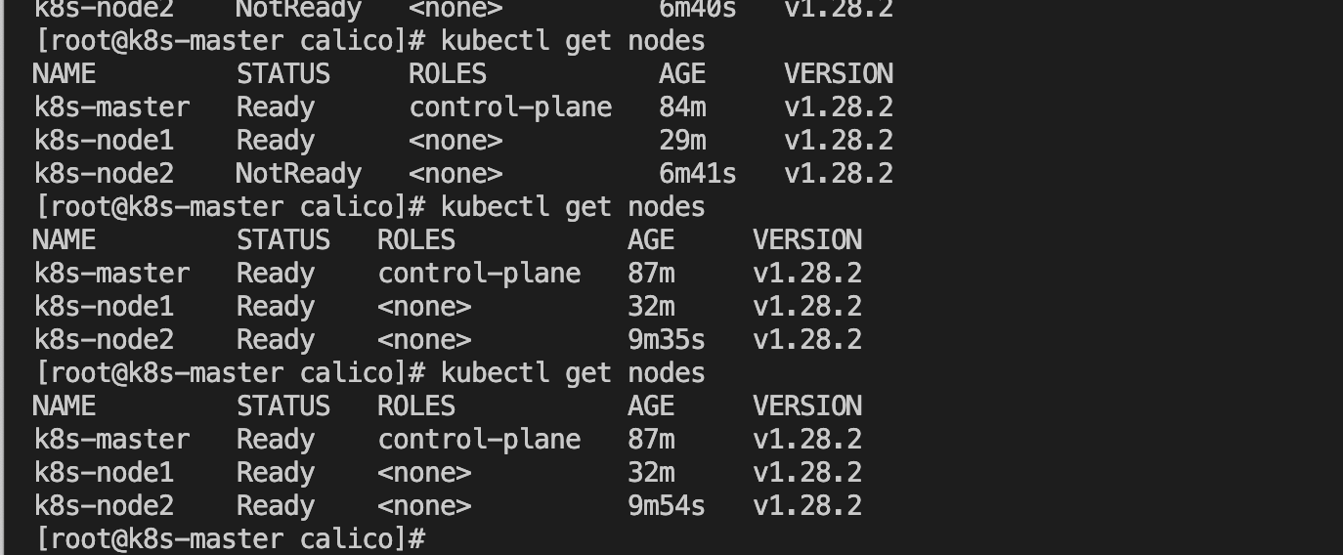Click the NotReady status beside 6m40s
1343x555 pixels.
[299, 10]
